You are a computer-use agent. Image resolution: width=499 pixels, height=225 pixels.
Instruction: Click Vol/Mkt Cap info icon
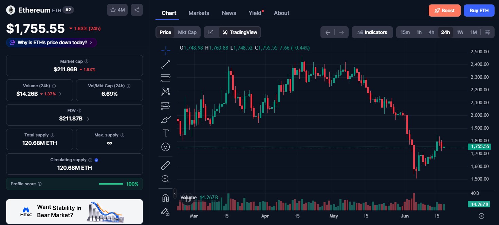coord(128,86)
